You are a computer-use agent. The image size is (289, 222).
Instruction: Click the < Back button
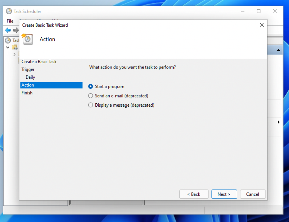pos(194,194)
